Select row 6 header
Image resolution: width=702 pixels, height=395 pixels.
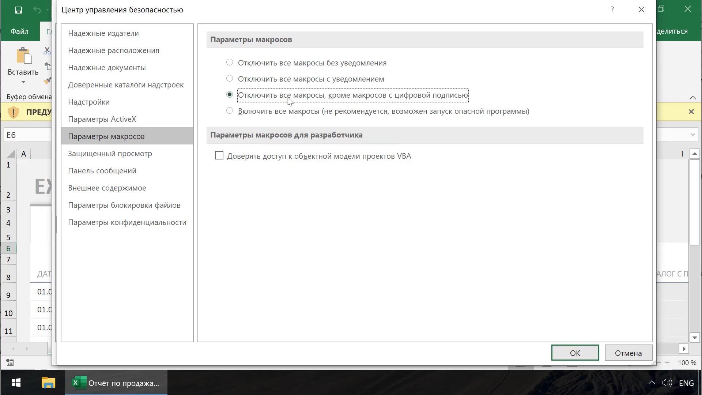click(x=8, y=248)
